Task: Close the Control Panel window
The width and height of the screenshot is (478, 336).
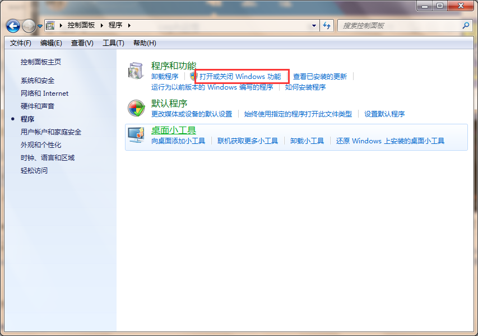Action: tap(461, 6)
